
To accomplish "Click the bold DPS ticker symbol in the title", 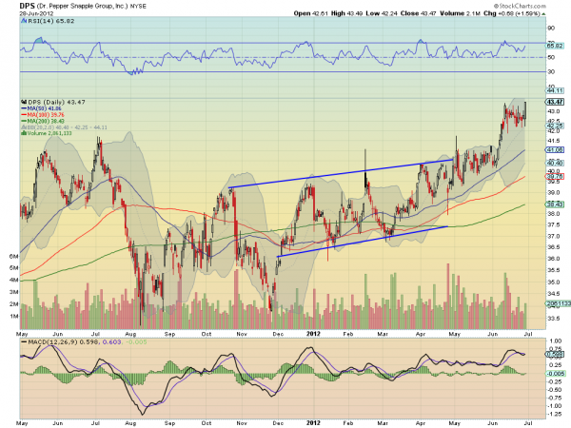I will click(x=28, y=7).
